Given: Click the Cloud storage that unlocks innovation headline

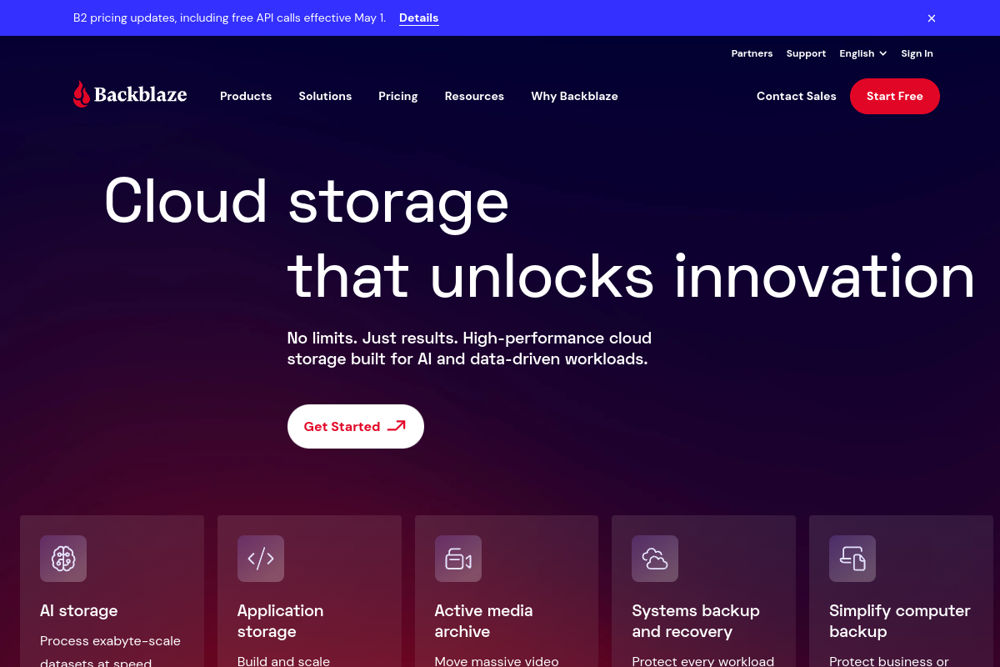Looking at the screenshot, I should [x=539, y=238].
